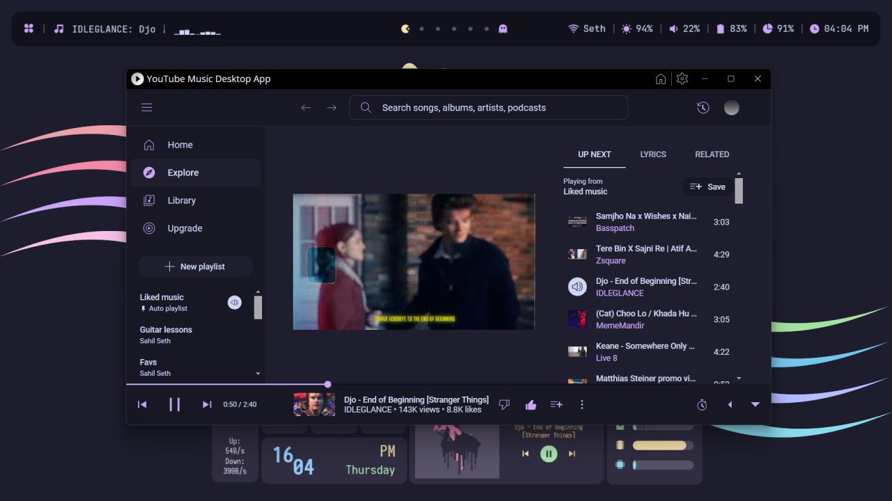This screenshot has height=501, width=892.
Task: Open more options for playing song
Action: click(x=582, y=404)
